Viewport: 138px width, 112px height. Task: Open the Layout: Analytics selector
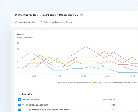pyautogui.click(x=25, y=22)
